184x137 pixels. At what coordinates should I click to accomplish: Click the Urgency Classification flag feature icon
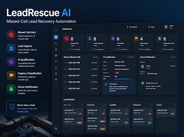11,76
